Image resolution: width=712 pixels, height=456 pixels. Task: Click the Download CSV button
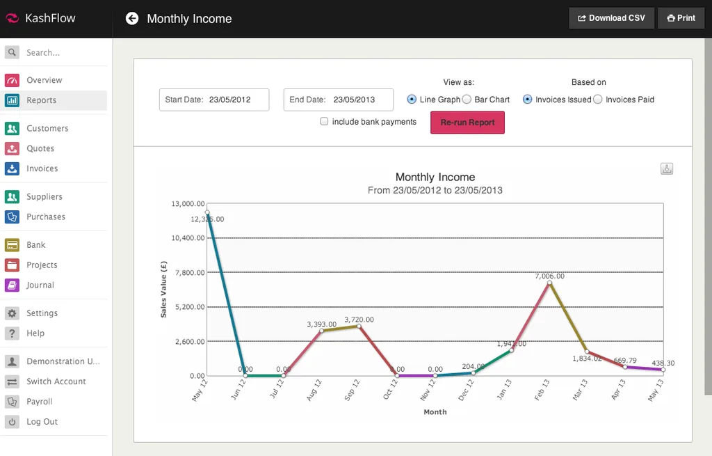611,18
